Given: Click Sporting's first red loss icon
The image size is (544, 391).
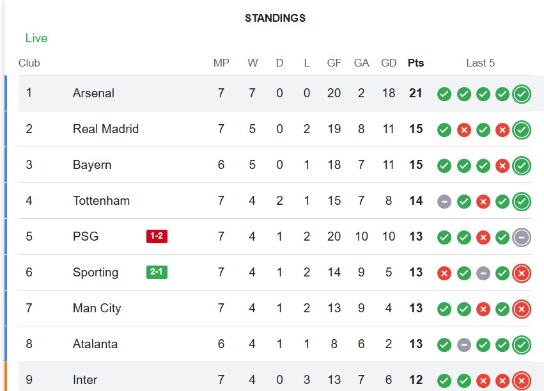Looking at the screenshot, I should point(444,273).
